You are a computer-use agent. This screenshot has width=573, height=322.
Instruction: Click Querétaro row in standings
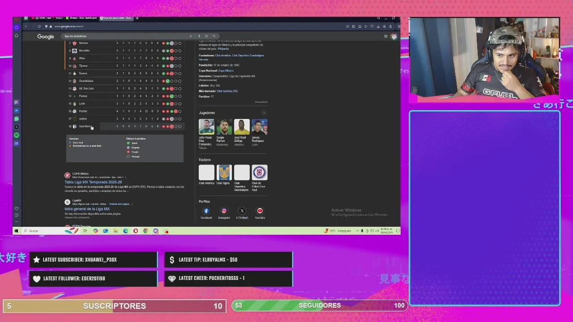(125, 126)
